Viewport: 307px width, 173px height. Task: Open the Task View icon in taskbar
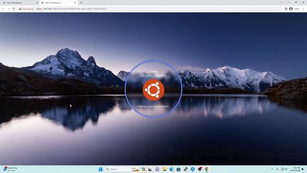pyautogui.click(x=150, y=169)
